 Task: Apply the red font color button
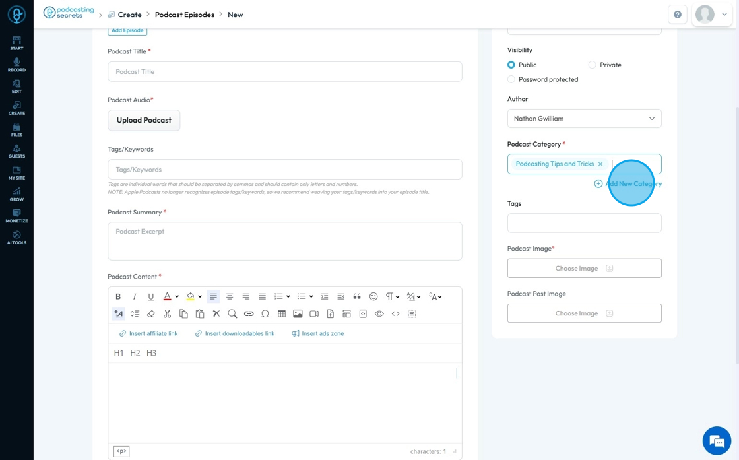pyautogui.click(x=168, y=296)
